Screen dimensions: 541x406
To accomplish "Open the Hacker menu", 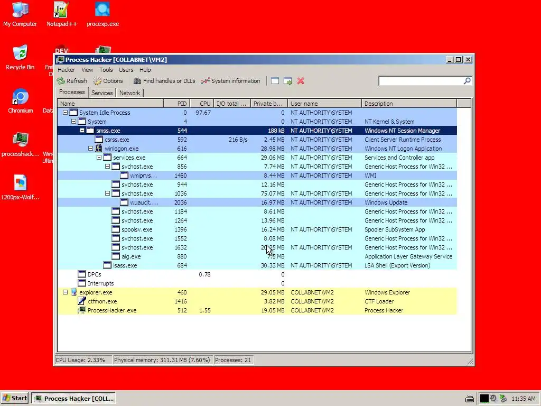I will point(66,70).
